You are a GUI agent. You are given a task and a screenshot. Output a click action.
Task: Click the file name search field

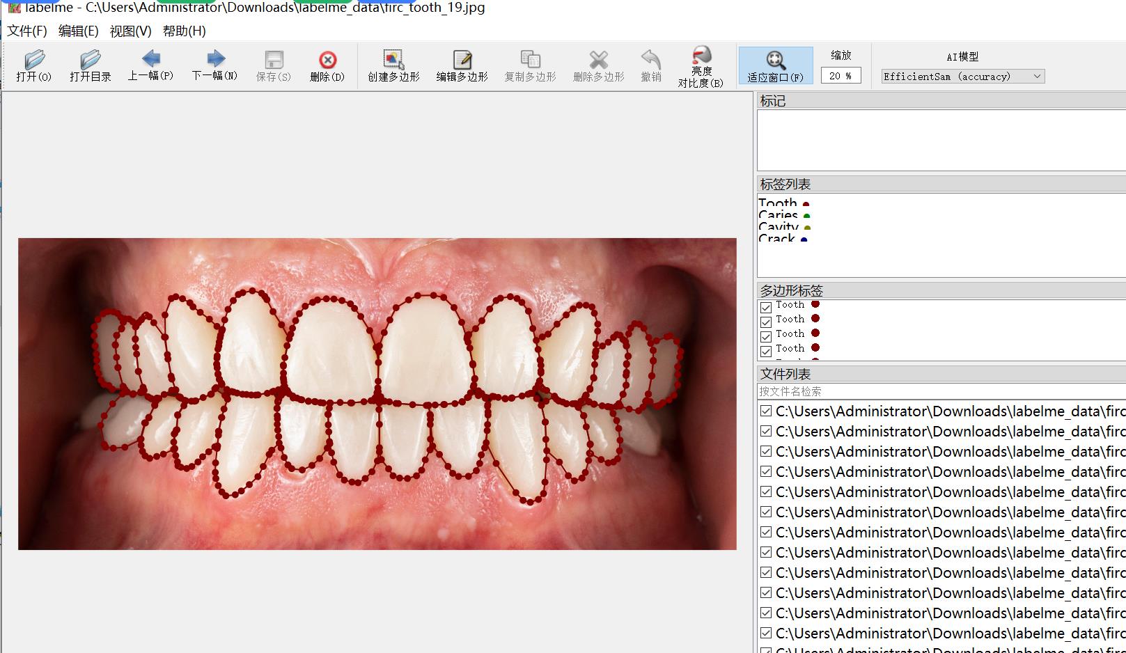(940, 391)
